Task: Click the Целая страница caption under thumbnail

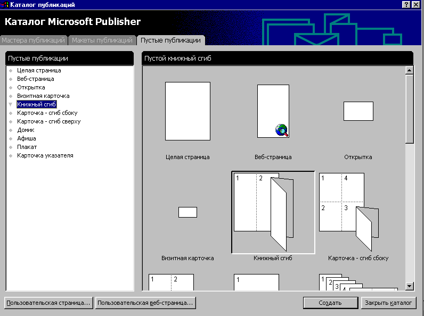Action: [187, 157]
